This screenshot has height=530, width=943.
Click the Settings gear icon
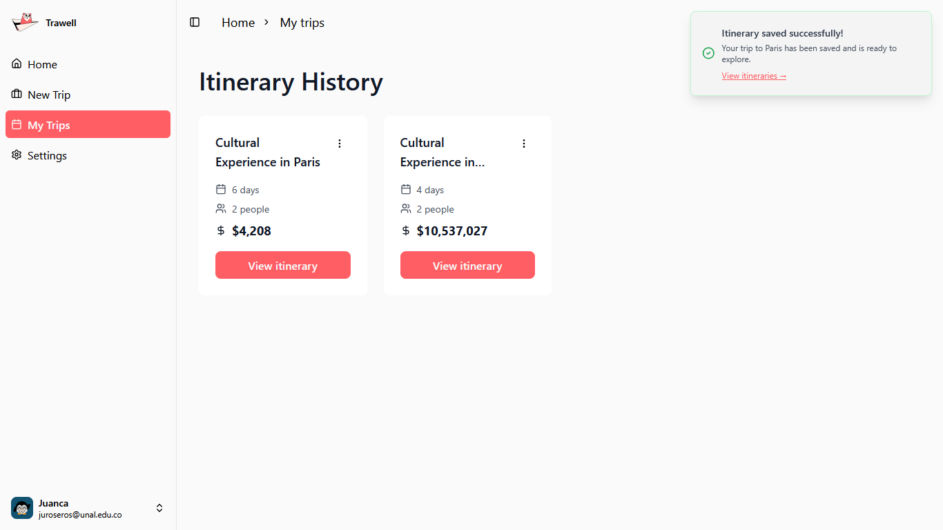[17, 155]
